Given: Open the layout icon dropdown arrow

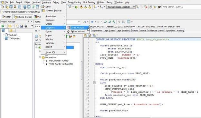Looking at the screenshot, I should tap(132, 22).
